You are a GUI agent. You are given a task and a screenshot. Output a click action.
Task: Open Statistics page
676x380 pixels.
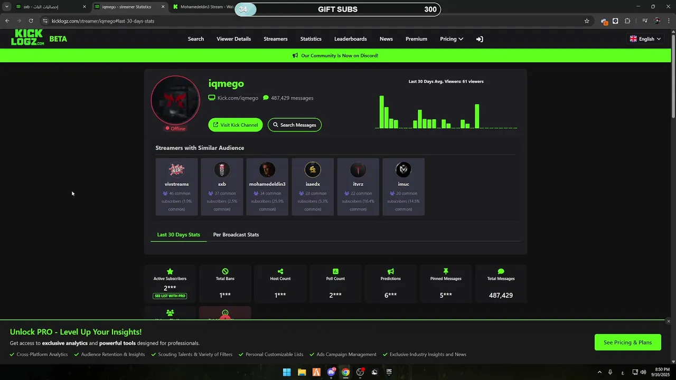pyautogui.click(x=311, y=39)
